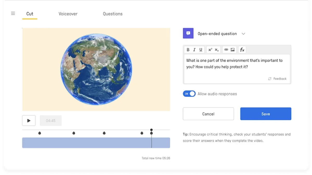Save the open-ended question

click(x=266, y=114)
